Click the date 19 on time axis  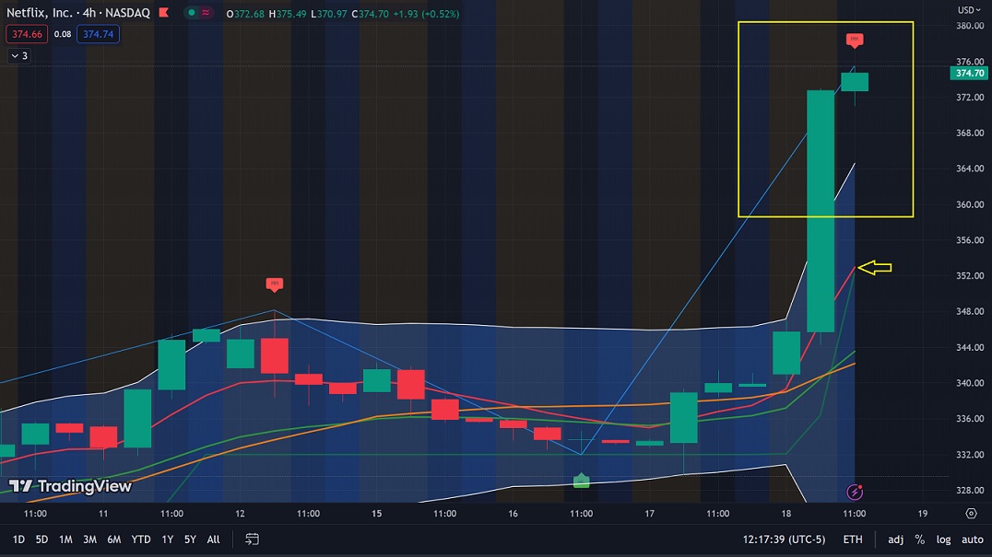coord(923,514)
